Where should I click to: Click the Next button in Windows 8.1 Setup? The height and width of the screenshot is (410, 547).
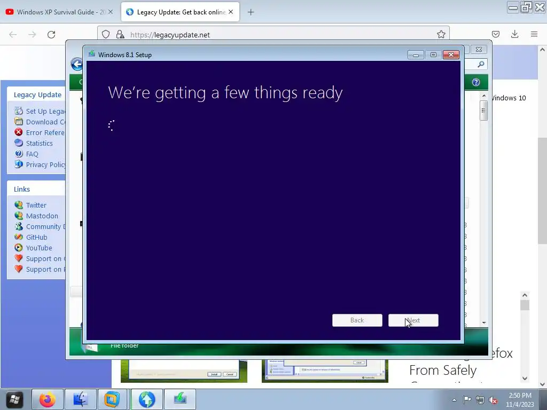[x=413, y=320]
